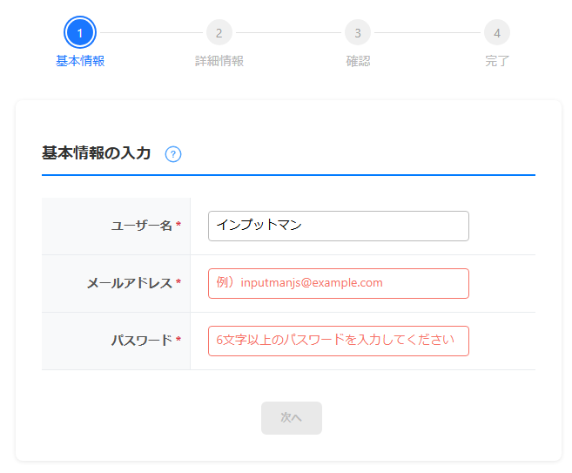This screenshot has height=473, width=572.
Task: Click the ユーザー名 field label
Action: click(141, 226)
